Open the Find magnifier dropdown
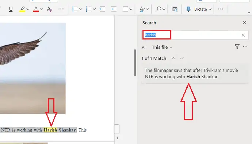 [164, 9]
